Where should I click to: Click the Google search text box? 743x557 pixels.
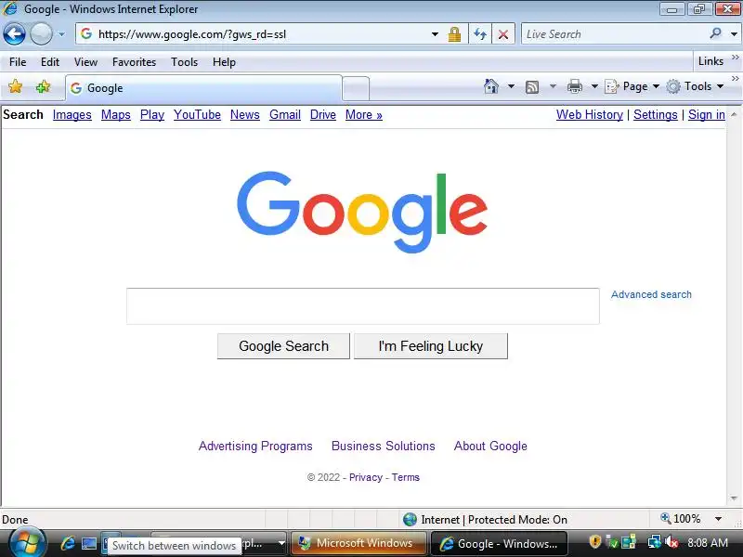pos(363,306)
